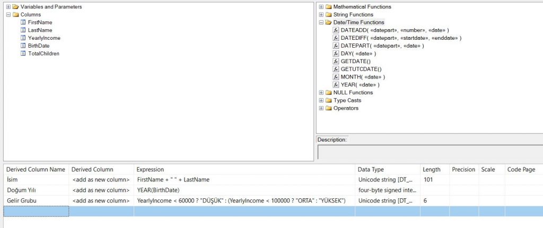Click the TotalChildren column icon
This screenshot has width=543, height=228.
click(23, 54)
